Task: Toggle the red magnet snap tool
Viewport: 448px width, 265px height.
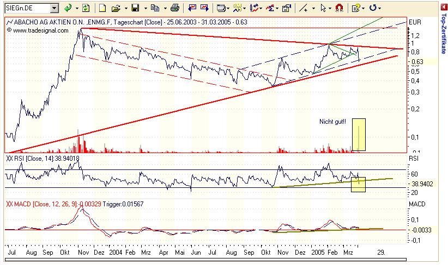Action: pyautogui.click(x=339, y=8)
